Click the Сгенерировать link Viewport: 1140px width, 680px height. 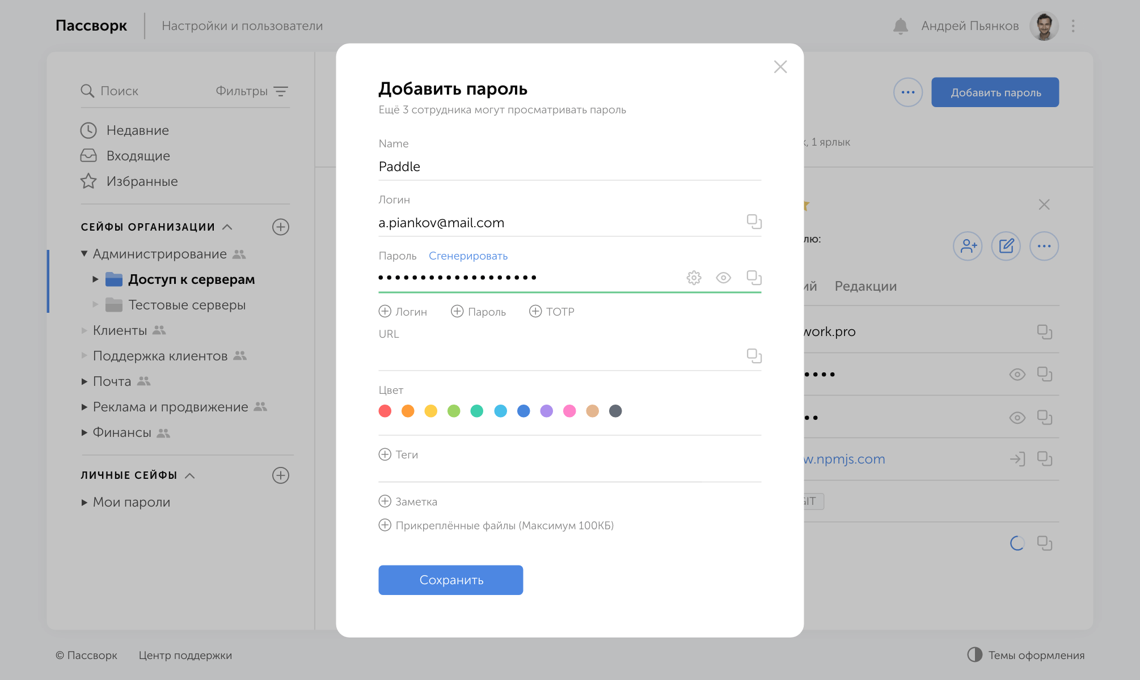click(x=468, y=256)
